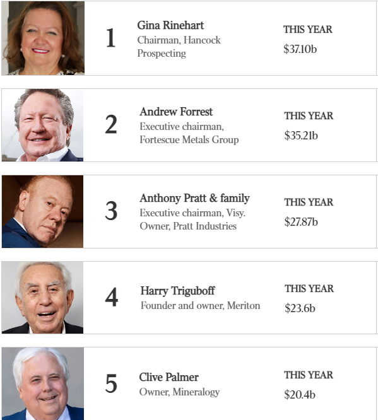View Harry Triguboff's portrait photo
Viewport: 378px width, 420px height.
coord(42,298)
